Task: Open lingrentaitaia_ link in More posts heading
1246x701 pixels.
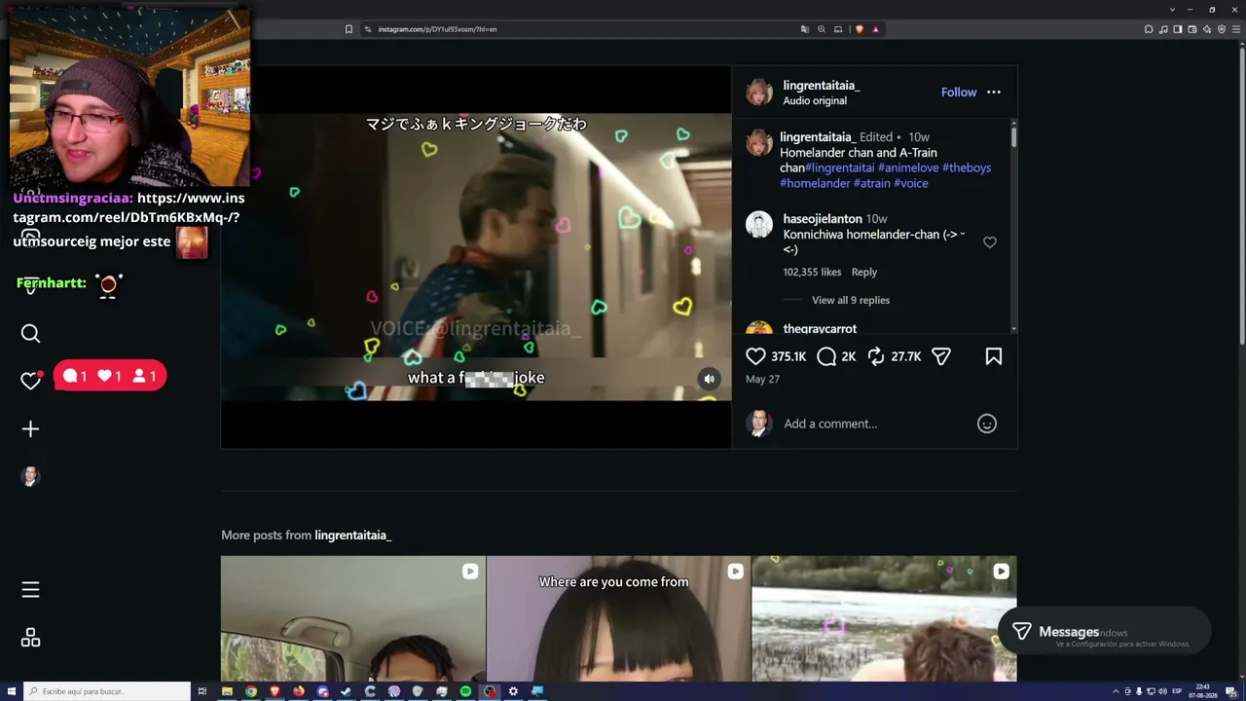Action: pyautogui.click(x=352, y=535)
